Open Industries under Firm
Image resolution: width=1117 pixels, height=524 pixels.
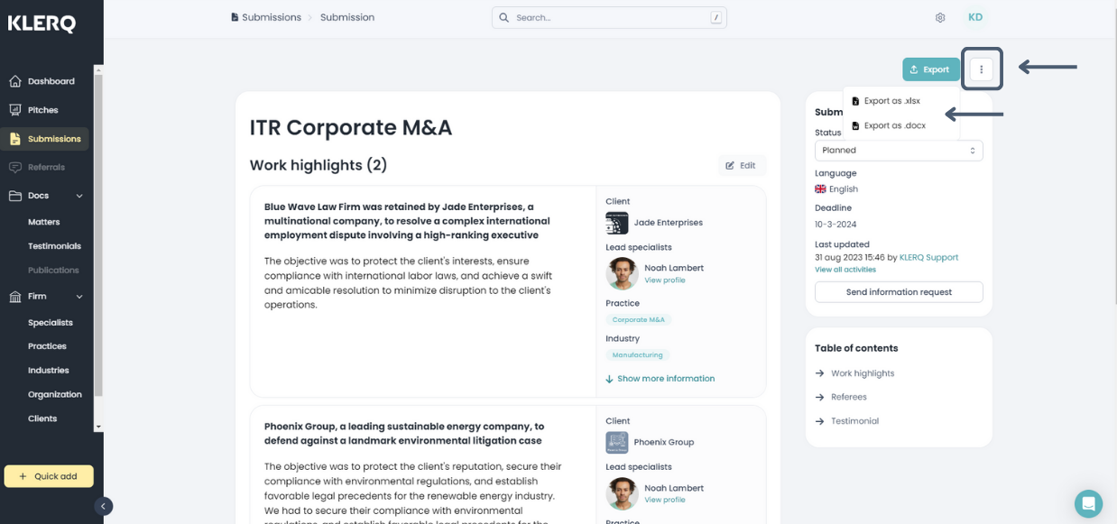49,370
